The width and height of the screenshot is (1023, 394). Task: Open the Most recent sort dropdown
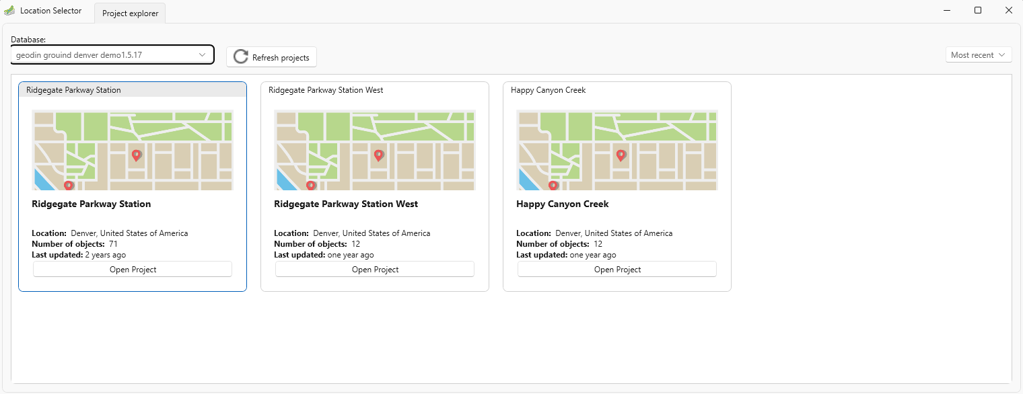pos(979,55)
